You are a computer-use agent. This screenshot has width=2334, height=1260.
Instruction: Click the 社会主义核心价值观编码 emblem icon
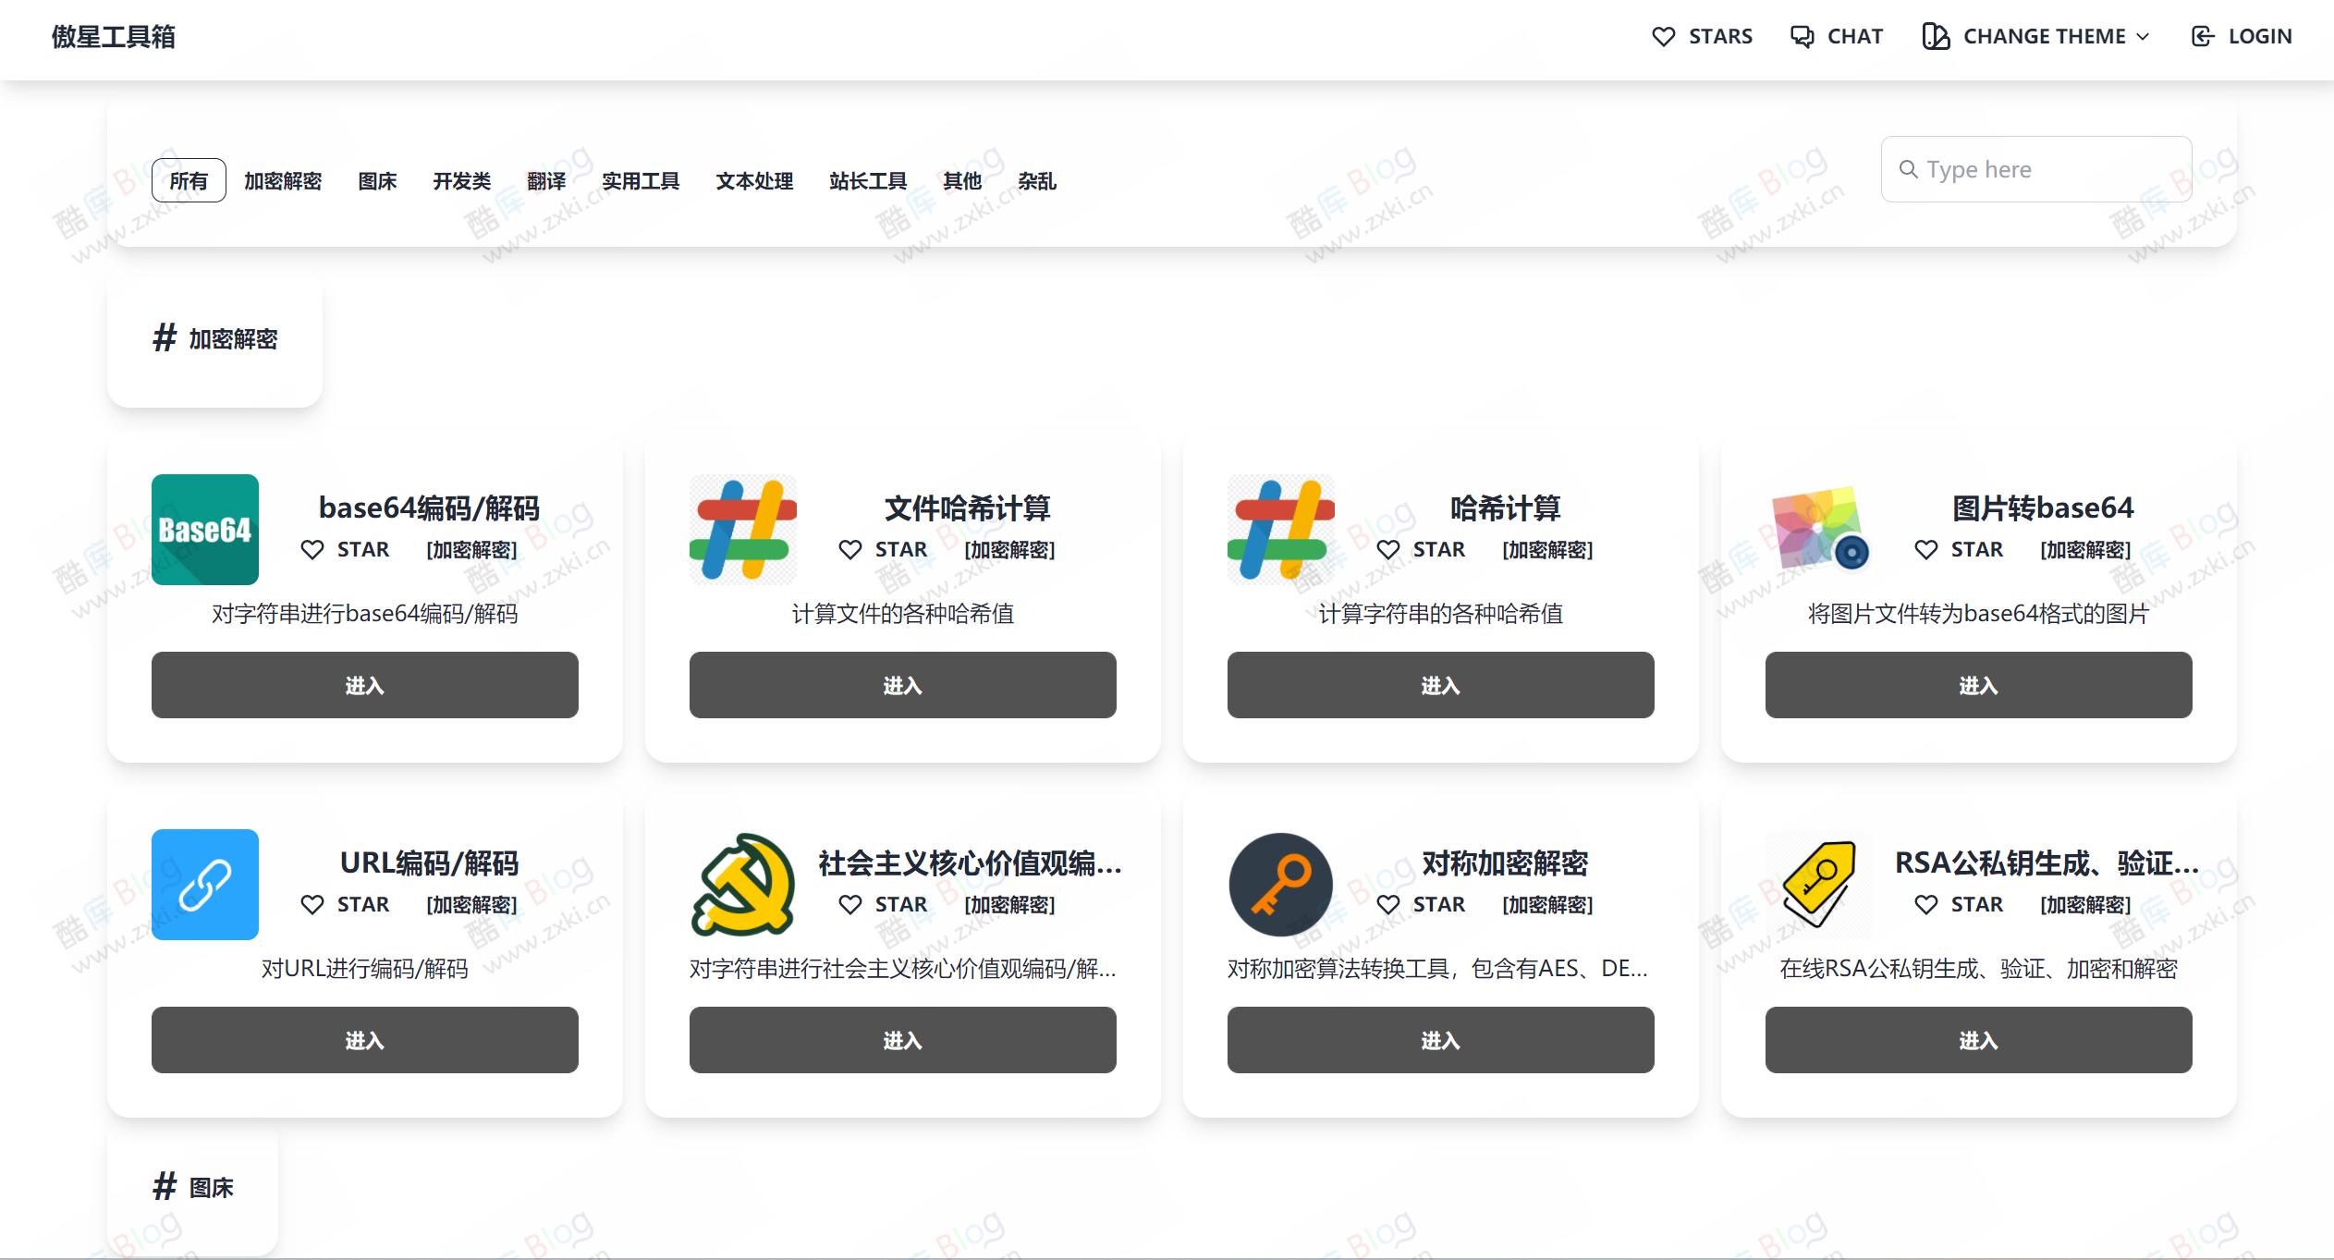click(742, 885)
